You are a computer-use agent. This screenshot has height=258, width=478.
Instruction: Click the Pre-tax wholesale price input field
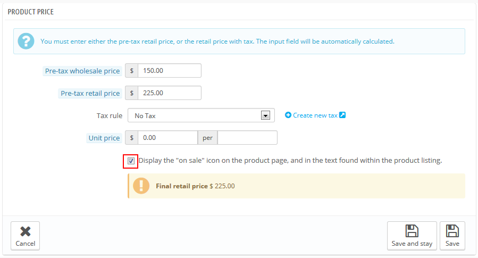pos(170,70)
